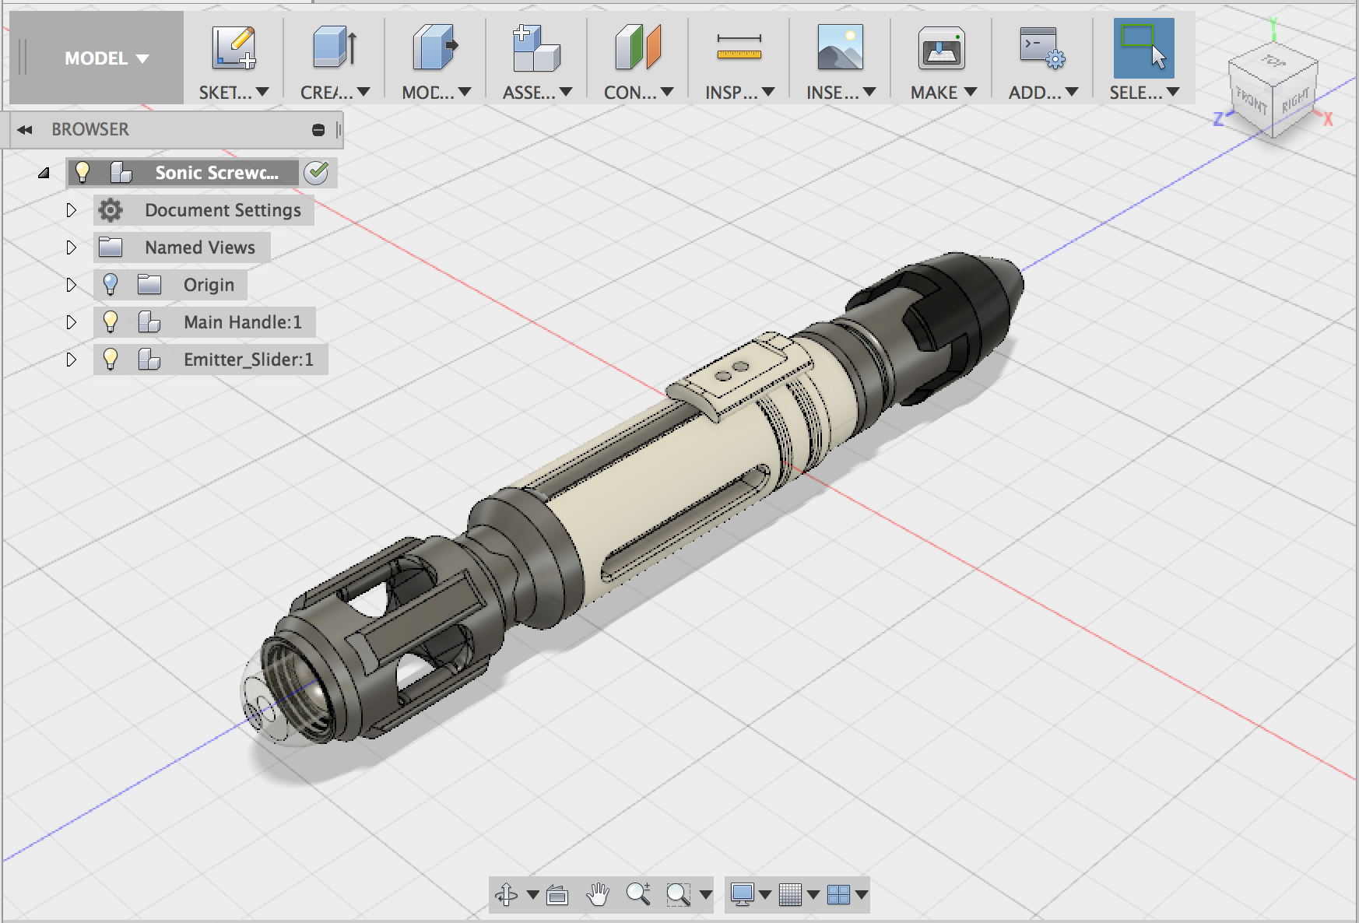The image size is (1359, 923).
Task: Open the MODEL workspace dropdown
Action: (106, 58)
